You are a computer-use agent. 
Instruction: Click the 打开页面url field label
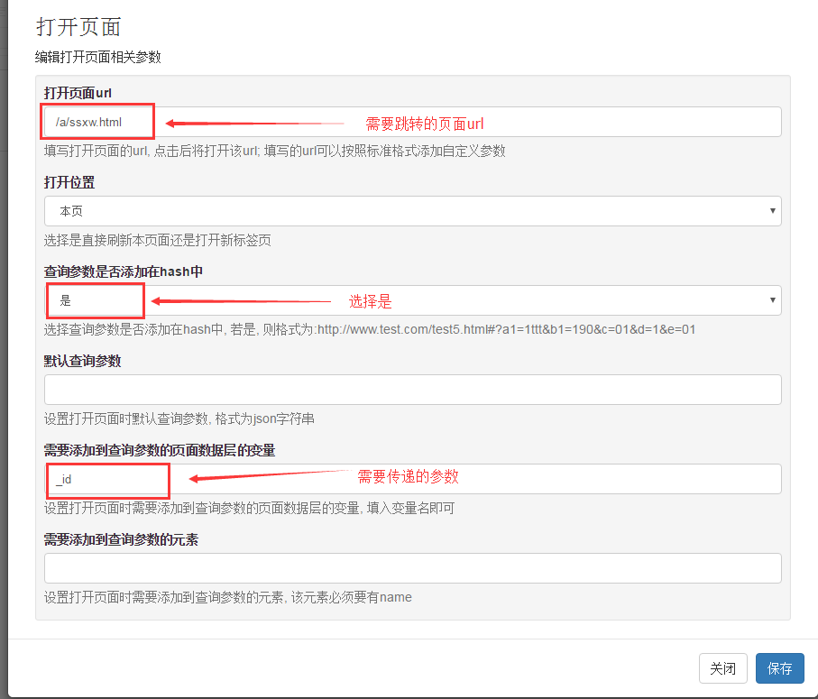tap(78, 93)
